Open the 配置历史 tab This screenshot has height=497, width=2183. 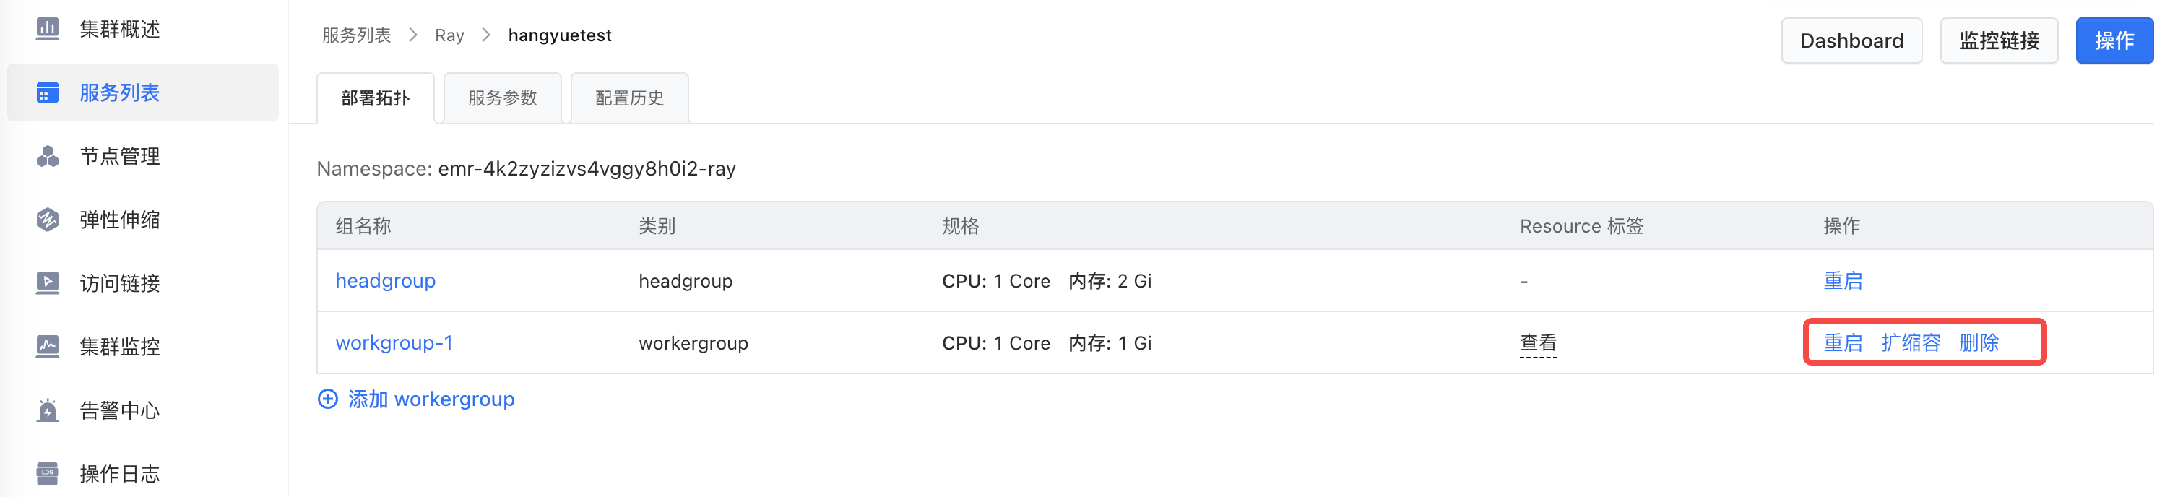pos(630,98)
